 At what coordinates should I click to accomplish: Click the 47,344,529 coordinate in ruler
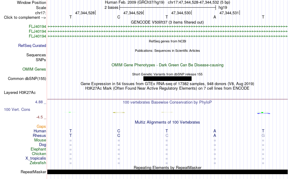pos(133,13)
